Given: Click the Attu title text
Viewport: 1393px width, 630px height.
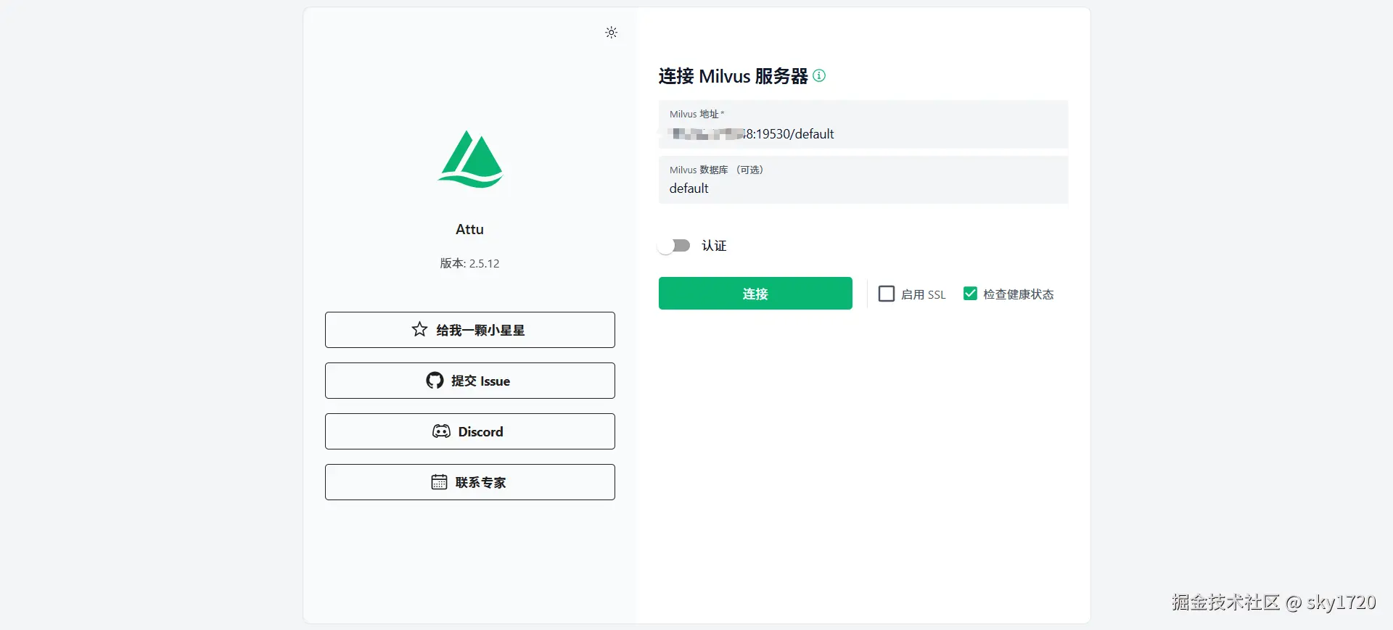Looking at the screenshot, I should [x=469, y=229].
